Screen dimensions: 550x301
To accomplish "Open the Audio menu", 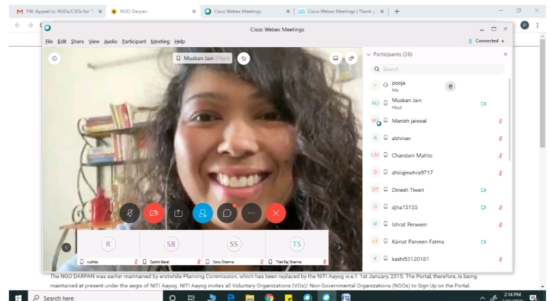I will 111,41.
